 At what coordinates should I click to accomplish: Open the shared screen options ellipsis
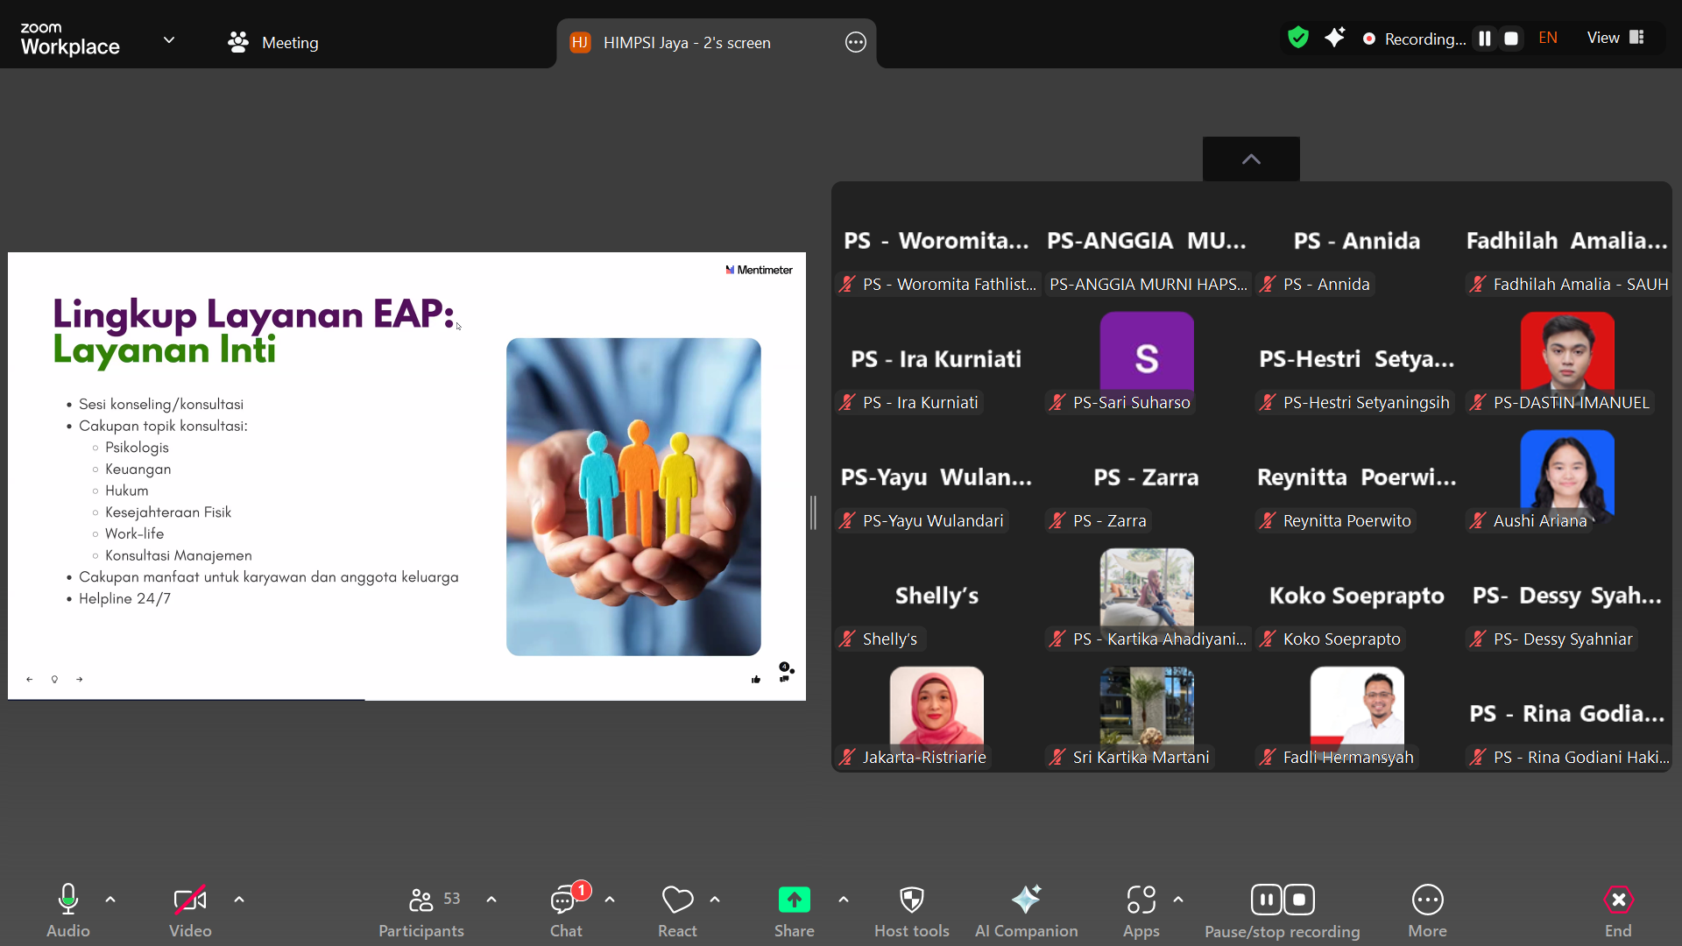(x=856, y=42)
